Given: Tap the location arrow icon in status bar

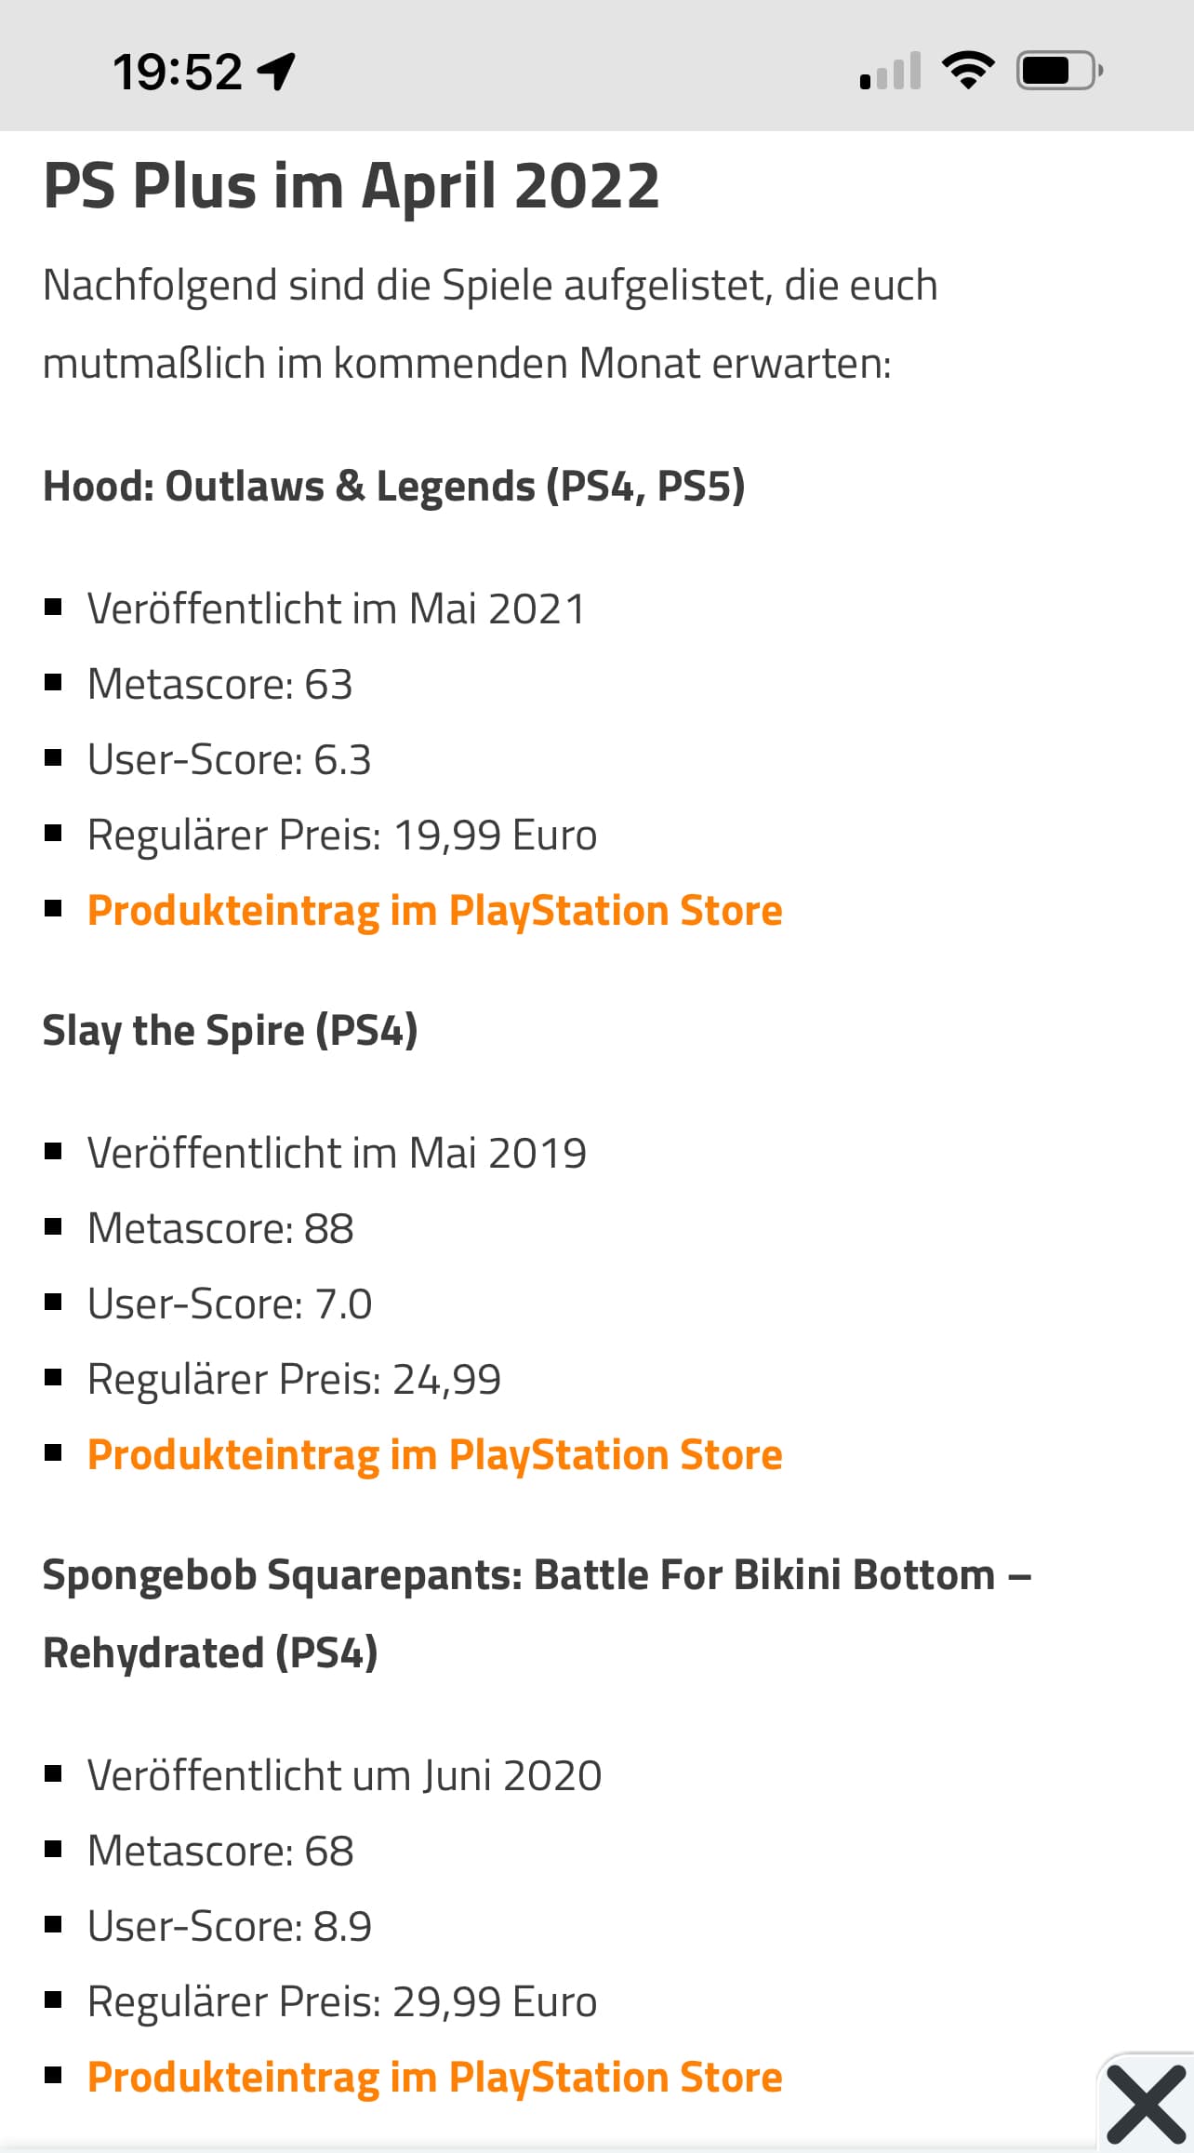Looking at the screenshot, I should click(276, 72).
